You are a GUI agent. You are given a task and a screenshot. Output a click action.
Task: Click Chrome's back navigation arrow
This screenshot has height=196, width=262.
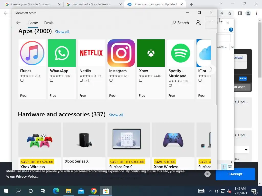[6, 13]
